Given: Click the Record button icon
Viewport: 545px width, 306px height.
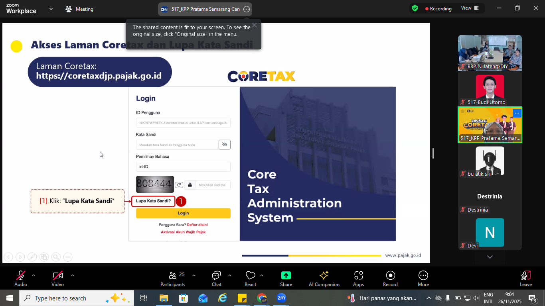Looking at the screenshot, I should (390, 276).
